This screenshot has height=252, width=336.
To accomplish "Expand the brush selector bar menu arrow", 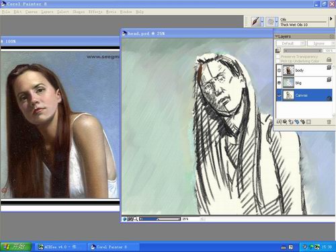I will (x=331, y=19).
